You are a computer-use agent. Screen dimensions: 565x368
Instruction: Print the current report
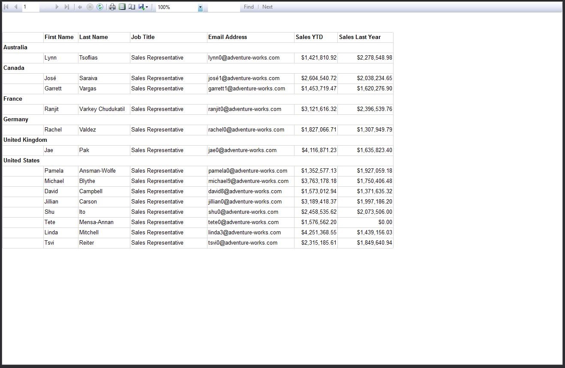point(112,7)
